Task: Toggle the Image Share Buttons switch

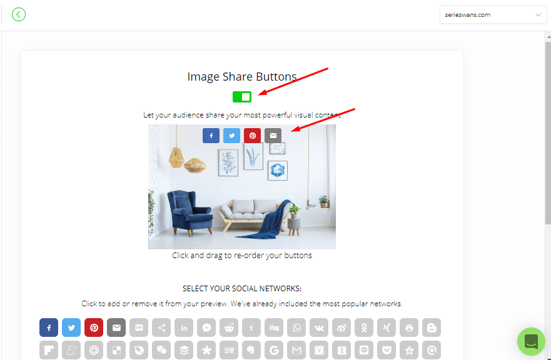Action: pyautogui.click(x=242, y=97)
